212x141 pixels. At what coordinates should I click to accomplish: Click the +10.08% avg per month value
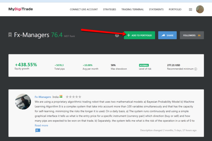pos(88,65)
